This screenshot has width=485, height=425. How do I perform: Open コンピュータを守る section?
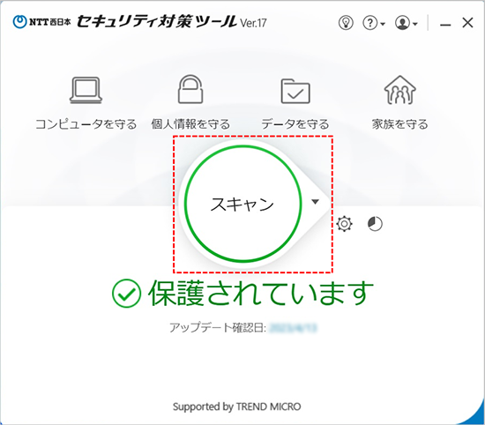(x=86, y=124)
